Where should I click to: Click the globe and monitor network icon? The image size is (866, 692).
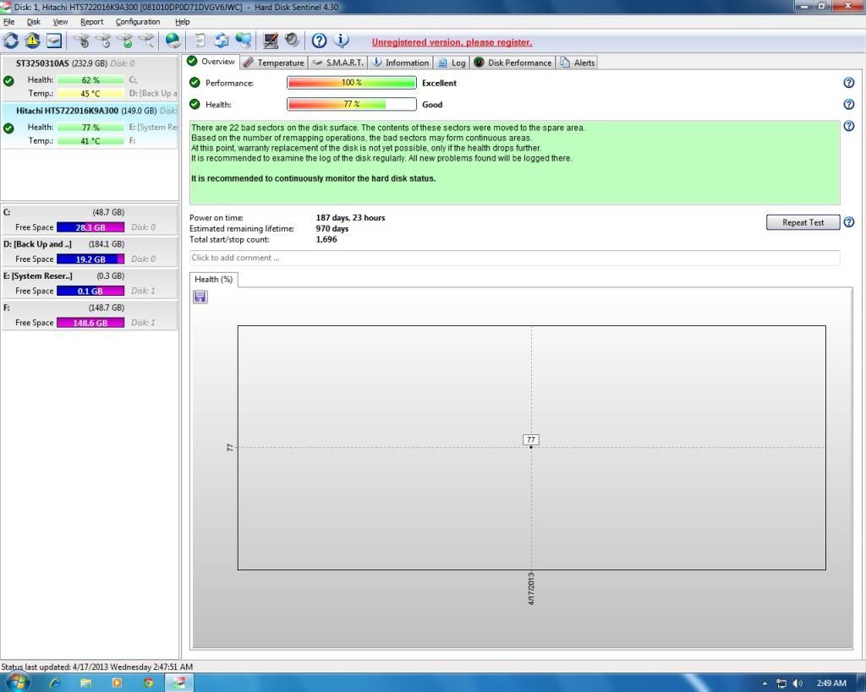click(243, 41)
